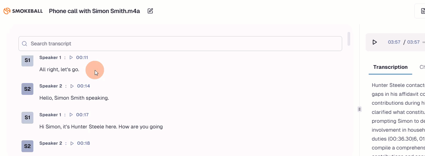Select the S2 avatar beside "Hello, Simon Smith speaking."
Screen dimensions: 425x156
click(27, 89)
